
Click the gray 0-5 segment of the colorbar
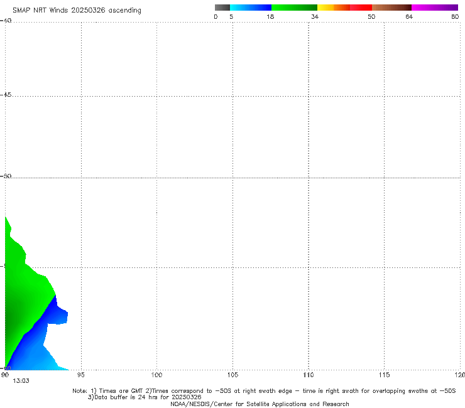click(222, 8)
